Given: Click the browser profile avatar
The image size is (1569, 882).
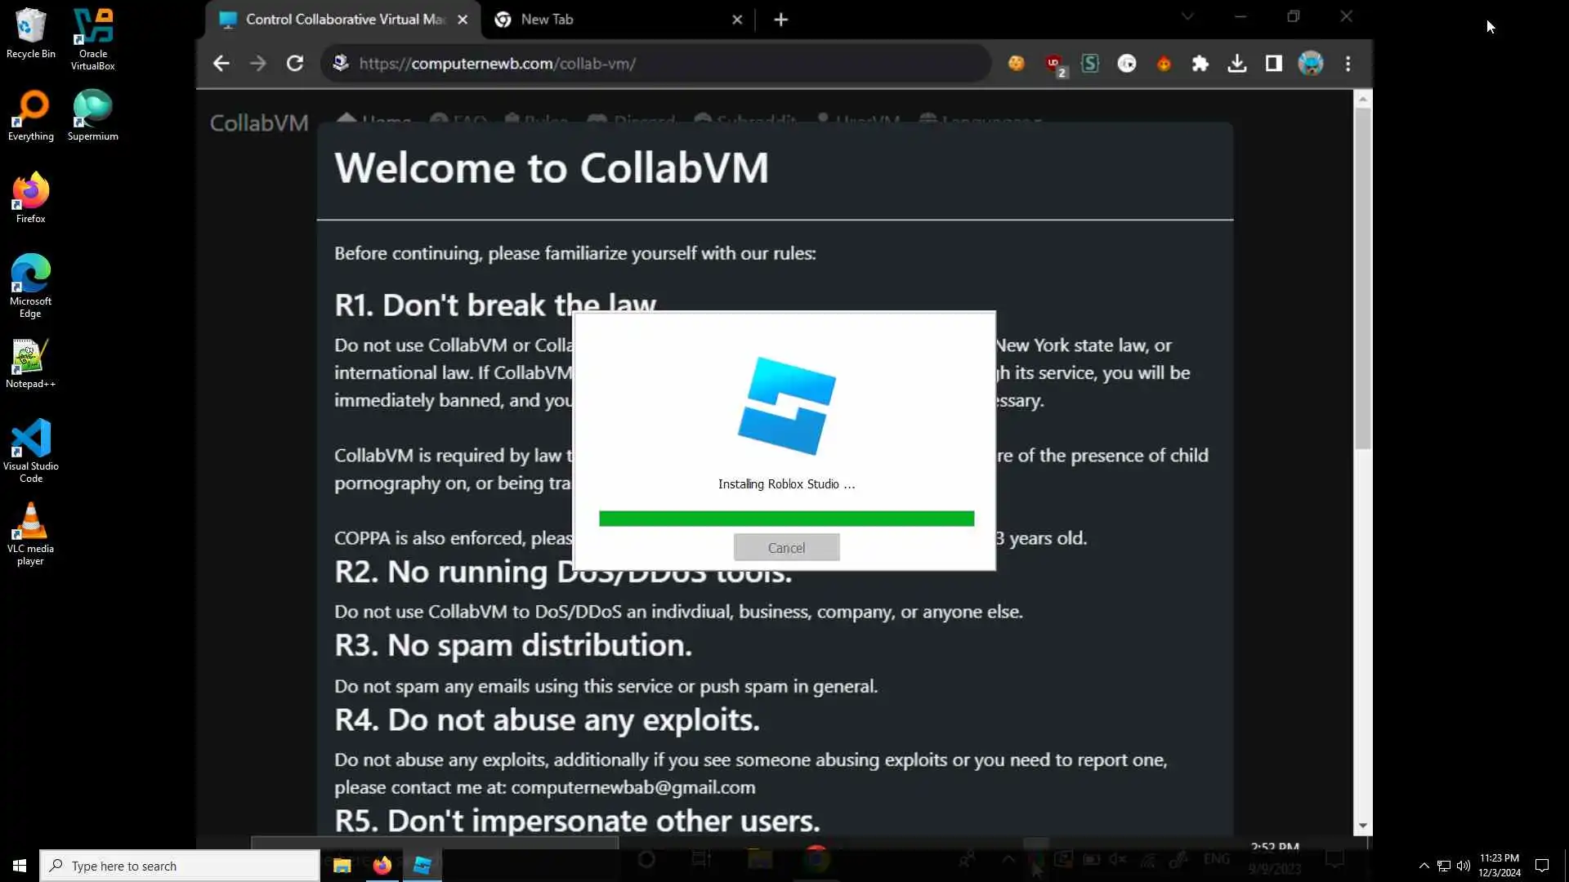Looking at the screenshot, I should [x=1310, y=64].
